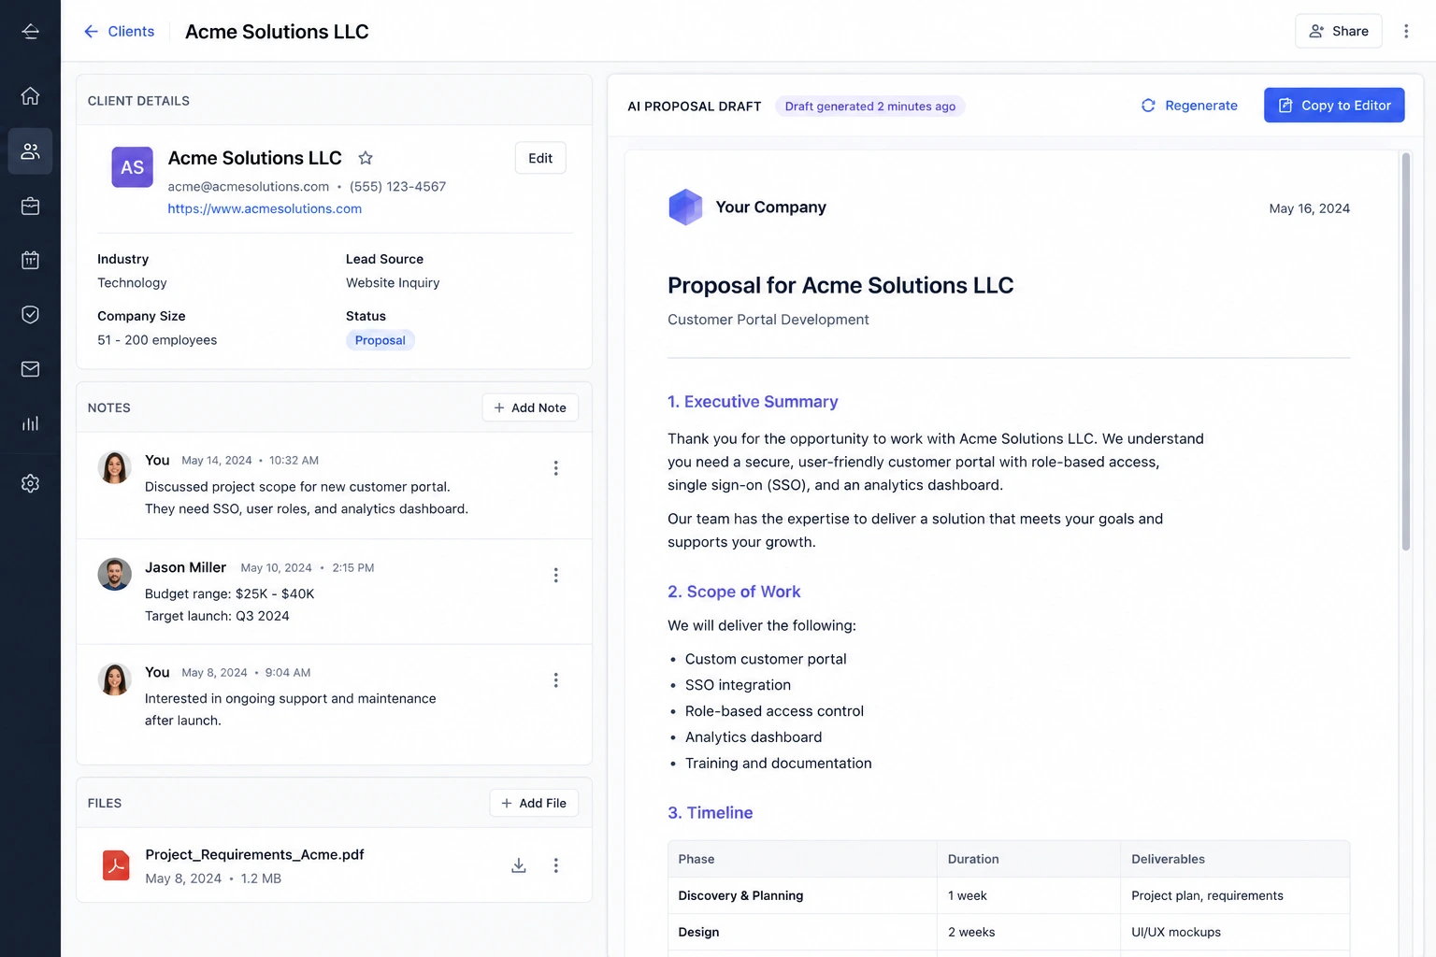The width and height of the screenshot is (1436, 957).
Task: Click the Duration column header
Action: (x=1028, y=859)
